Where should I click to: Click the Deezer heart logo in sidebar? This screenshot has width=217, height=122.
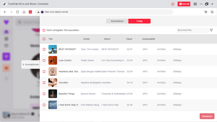coord(6,22)
